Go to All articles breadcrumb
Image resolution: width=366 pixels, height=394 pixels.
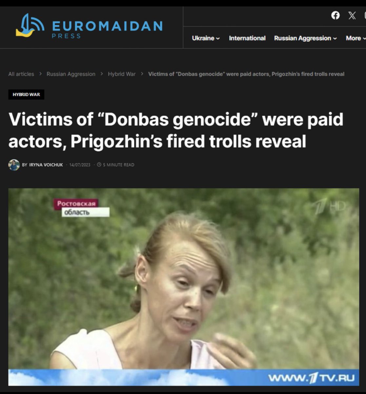tap(21, 74)
